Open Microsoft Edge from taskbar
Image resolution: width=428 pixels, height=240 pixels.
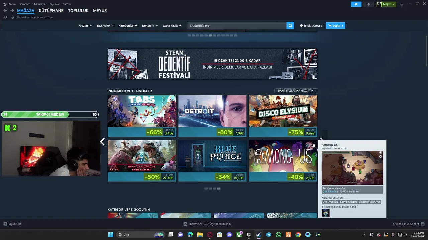point(190,235)
